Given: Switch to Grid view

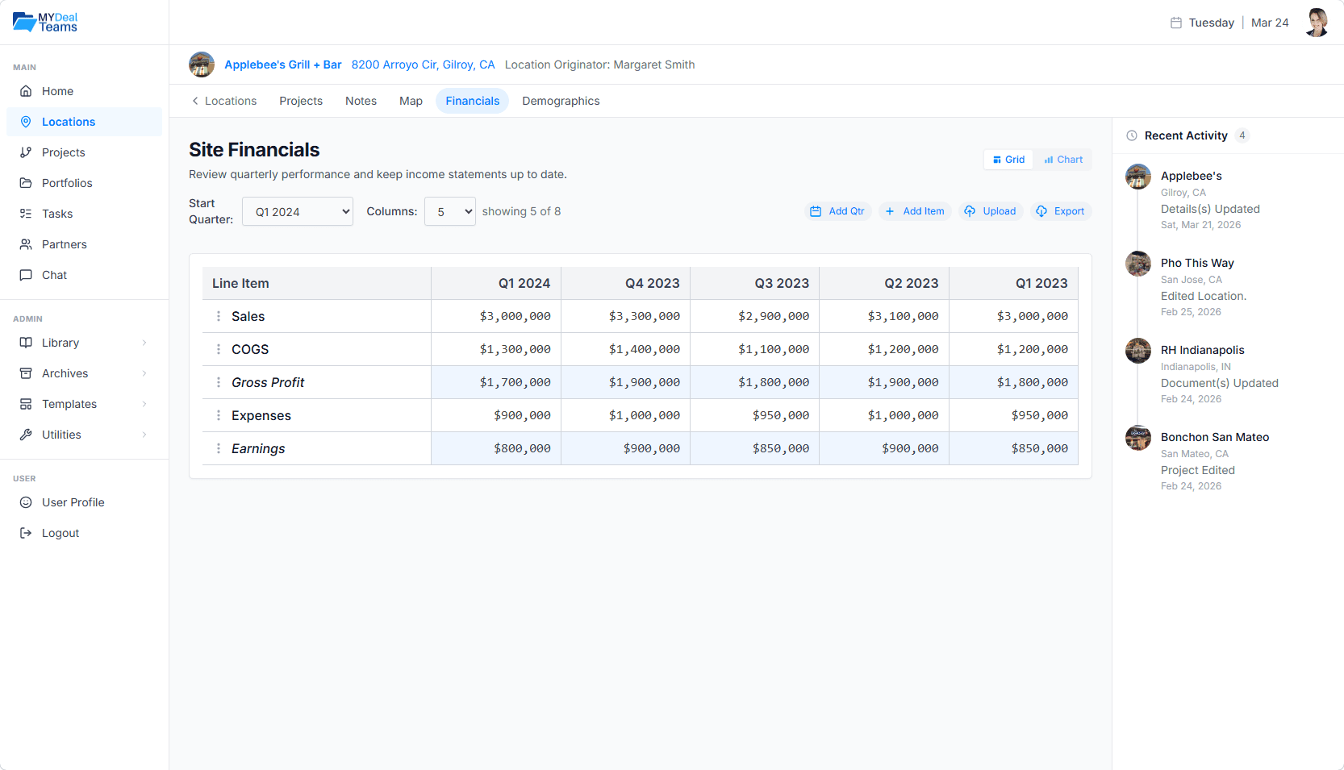Looking at the screenshot, I should 1008,160.
